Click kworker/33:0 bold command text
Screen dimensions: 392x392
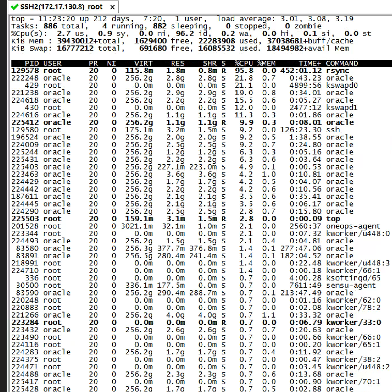(353, 322)
